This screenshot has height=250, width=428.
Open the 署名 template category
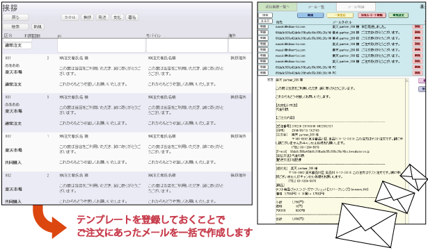tap(132, 17)
